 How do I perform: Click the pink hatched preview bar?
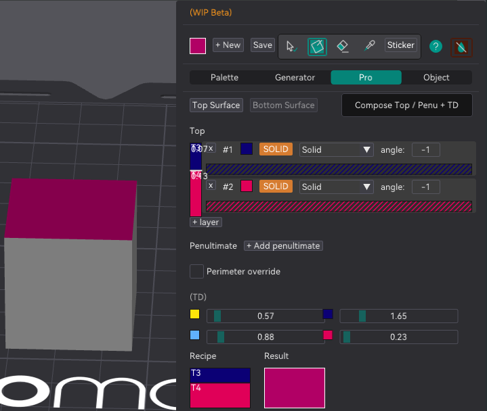click(339, 206)
